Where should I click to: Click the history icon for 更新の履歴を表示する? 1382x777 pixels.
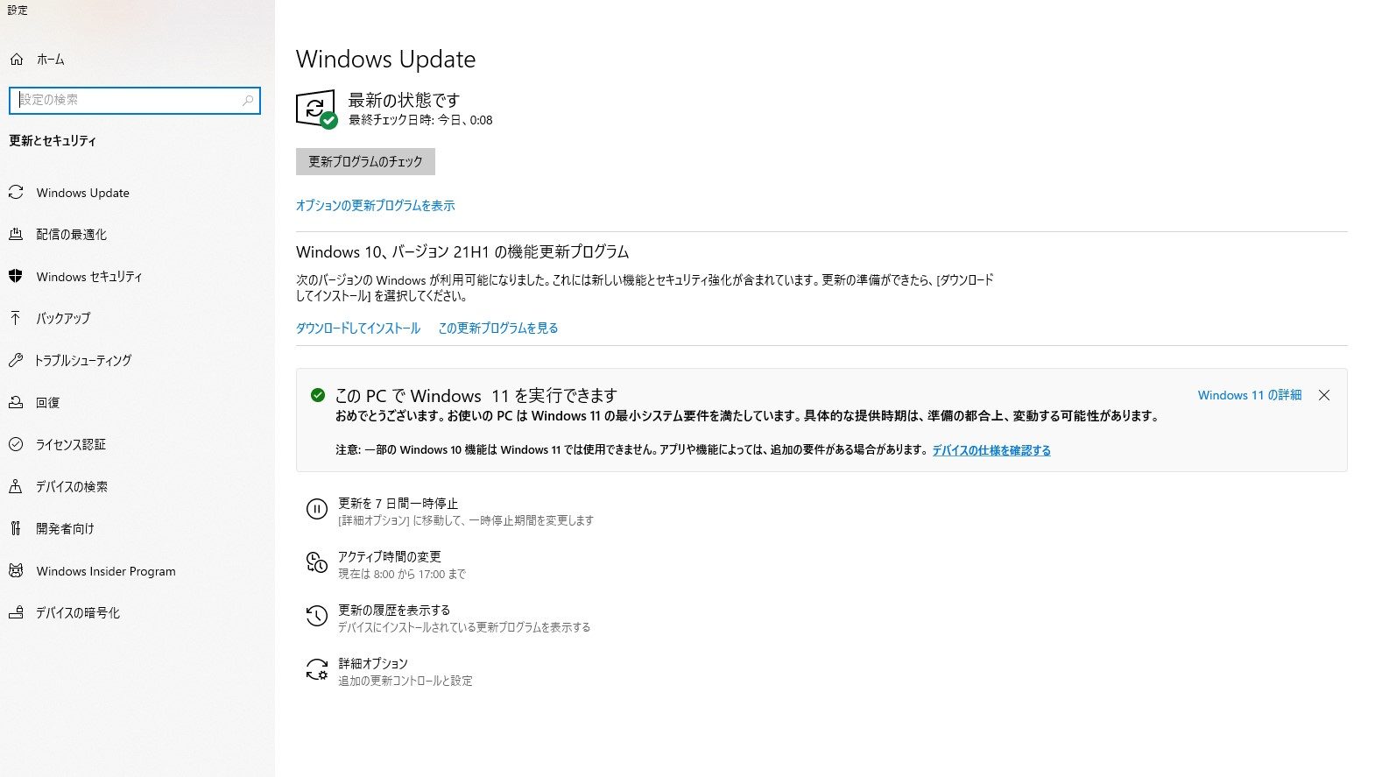click(x=316, y=616)
